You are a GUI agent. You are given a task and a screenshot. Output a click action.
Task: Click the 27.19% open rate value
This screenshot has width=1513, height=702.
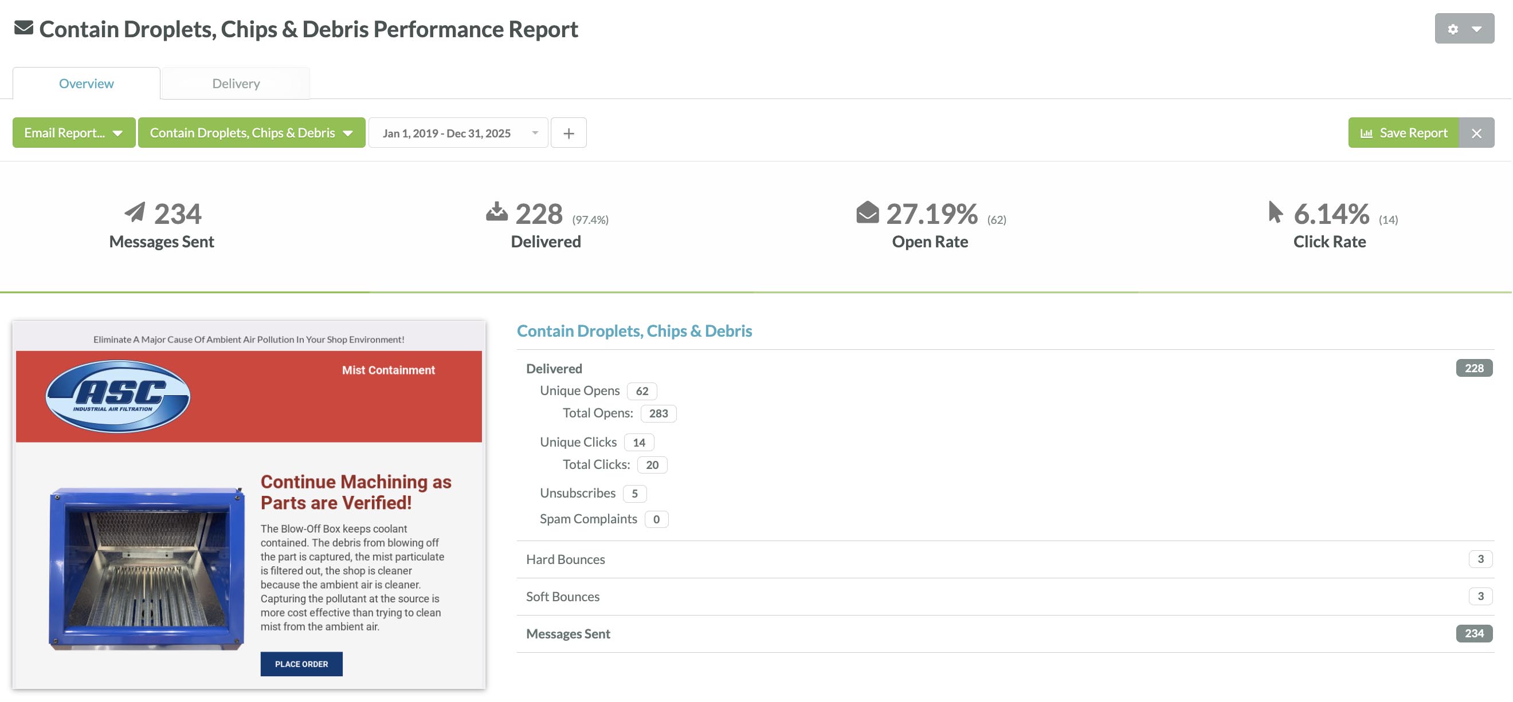(931, 214)
